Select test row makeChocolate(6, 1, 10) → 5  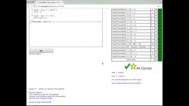pyautogui.click(x=131, y=22)
